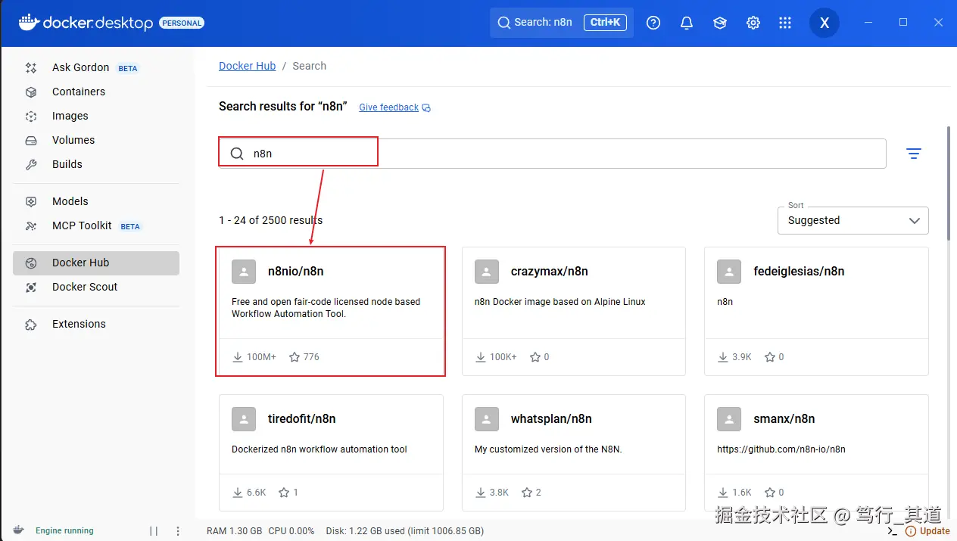
Task: Click the tiredofit/n8n publisher avatar
Action: (244, 419)
